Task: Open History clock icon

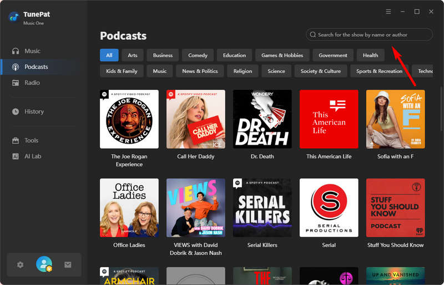Action: [x=16, y=111]
